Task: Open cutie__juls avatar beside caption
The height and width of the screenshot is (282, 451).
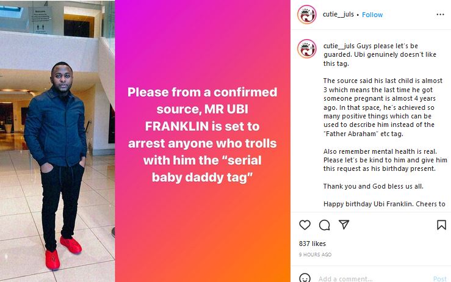Action: pyautogui.click(x=307, y=49)
